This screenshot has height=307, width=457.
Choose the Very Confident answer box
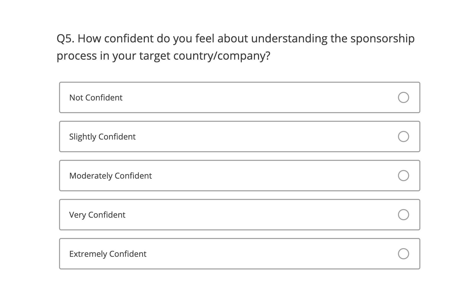(x=239, y=215)
